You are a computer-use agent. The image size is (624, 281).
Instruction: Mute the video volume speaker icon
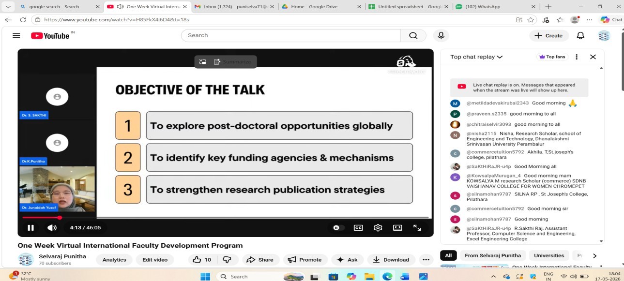click(x=52, y=228)
